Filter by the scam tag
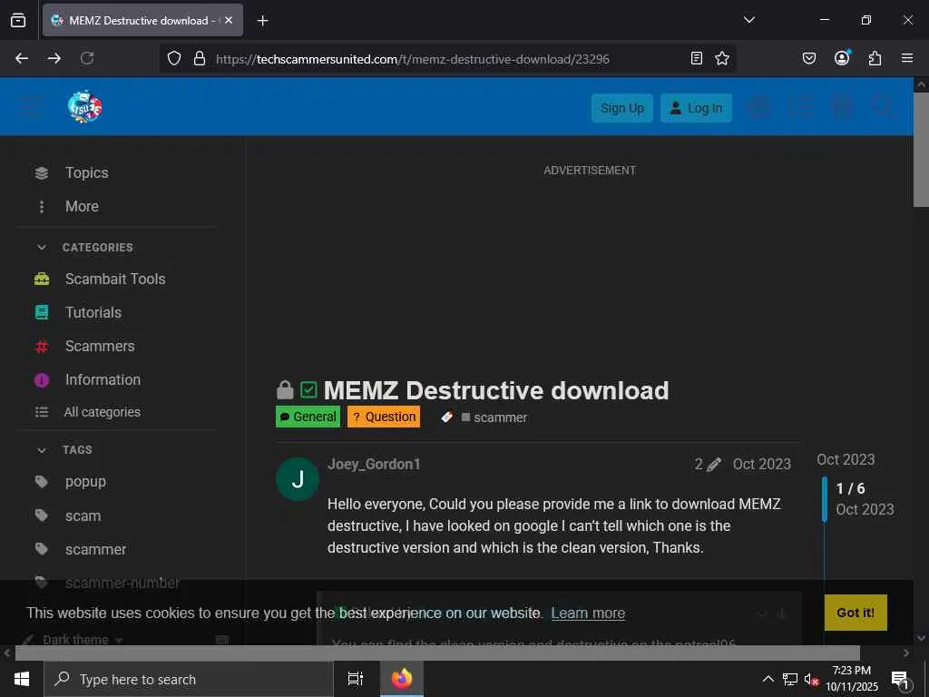929x697 pixels. coord(83,515)
